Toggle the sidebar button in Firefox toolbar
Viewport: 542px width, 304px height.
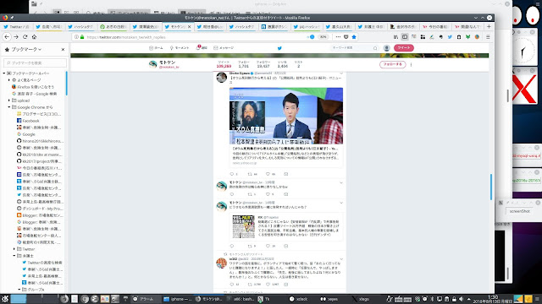point(405,37)
